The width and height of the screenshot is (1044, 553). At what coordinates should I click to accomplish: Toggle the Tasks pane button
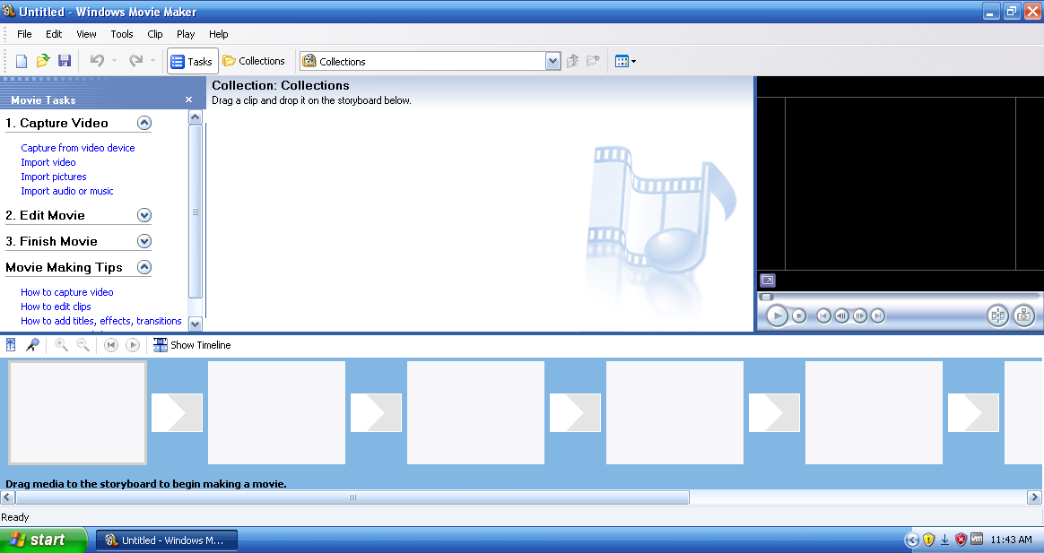click(192, 61)
